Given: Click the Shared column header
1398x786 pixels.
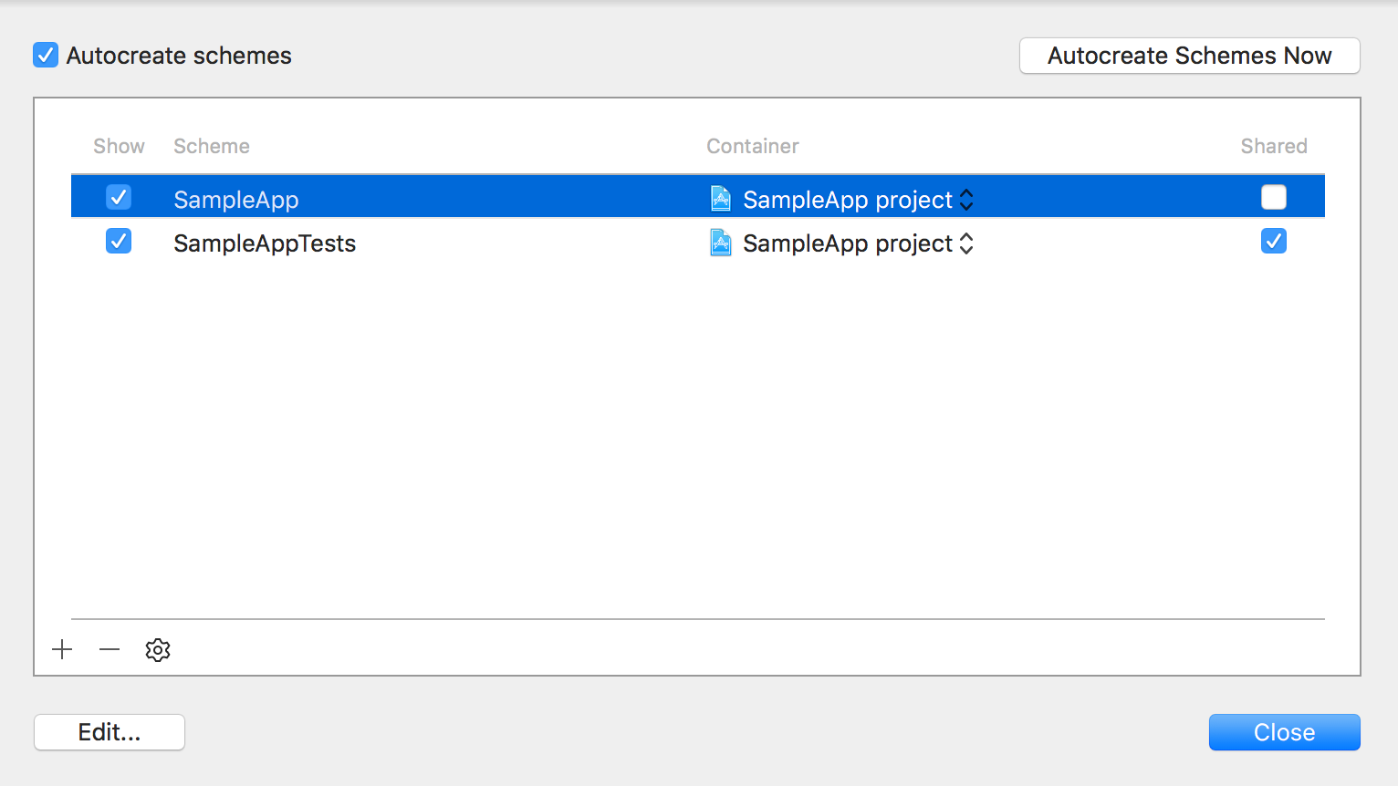Looking at the screenshot, I should (1273, 146).
